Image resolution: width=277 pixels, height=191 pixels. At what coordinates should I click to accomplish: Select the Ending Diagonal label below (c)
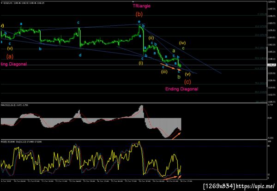tap(181, 89)
